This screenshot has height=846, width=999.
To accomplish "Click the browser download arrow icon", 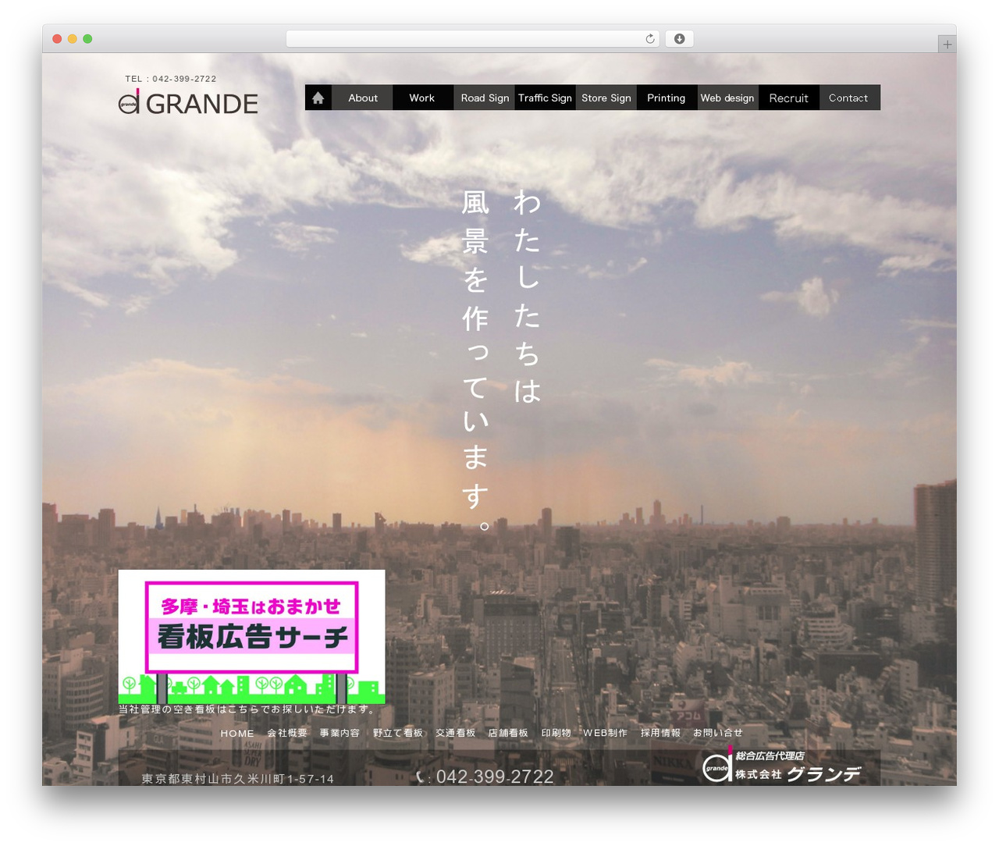I will (679, 39).
